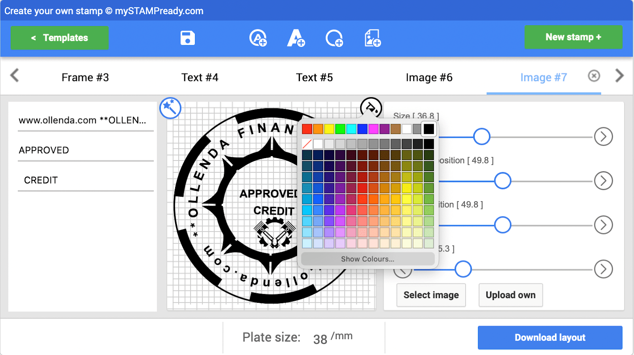Pick the red swatch in the top colour row
The width and height of the screenshot is (634, 355).
coord(307,129)
